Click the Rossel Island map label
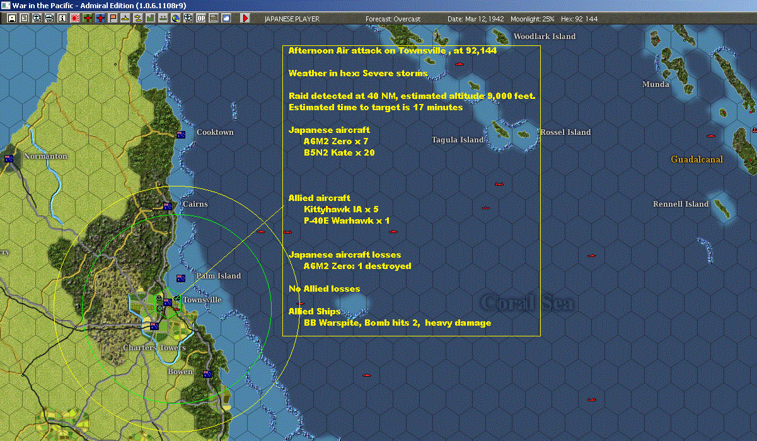Screen dimensions: 757x441 coord(565,132)
